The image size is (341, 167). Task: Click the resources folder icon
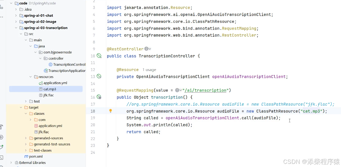pos(36,77)
